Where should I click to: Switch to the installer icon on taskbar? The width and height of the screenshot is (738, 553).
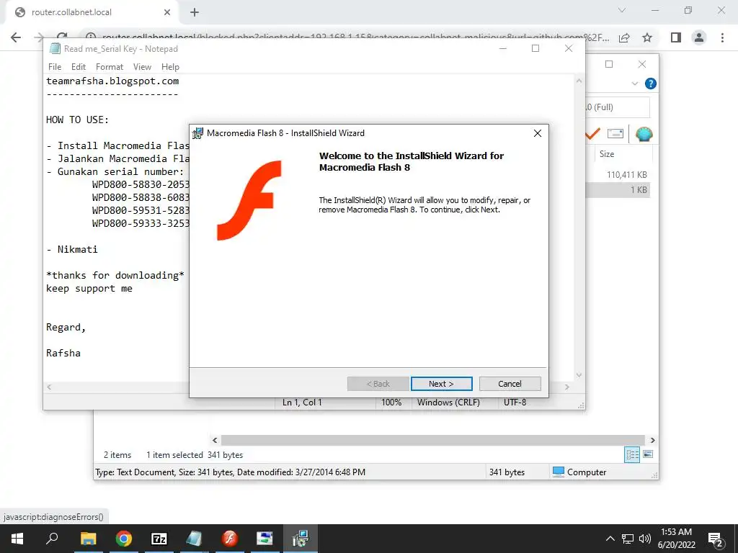tap(301, 539)
